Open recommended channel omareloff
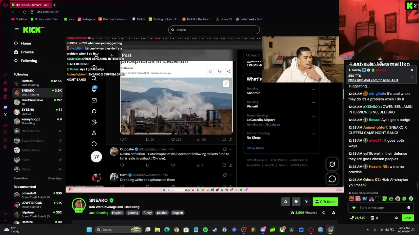The image size is (419, 235). coord(38,195)
